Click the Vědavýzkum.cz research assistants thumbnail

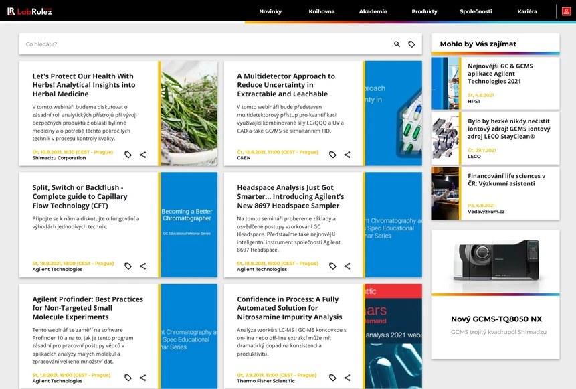click(445, 193)
